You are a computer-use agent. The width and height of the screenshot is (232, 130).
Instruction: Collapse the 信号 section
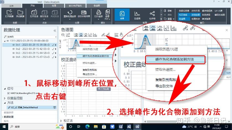5,89
